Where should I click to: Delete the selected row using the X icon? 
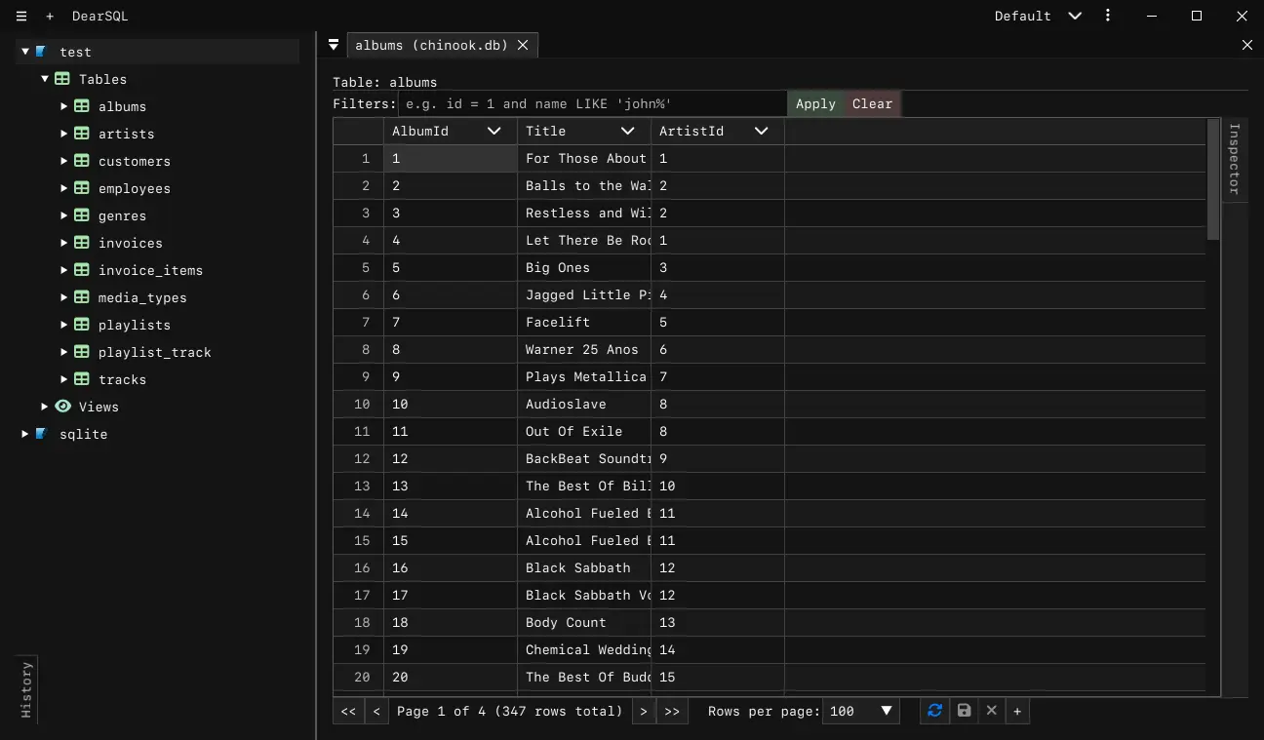tap(990, 711)
